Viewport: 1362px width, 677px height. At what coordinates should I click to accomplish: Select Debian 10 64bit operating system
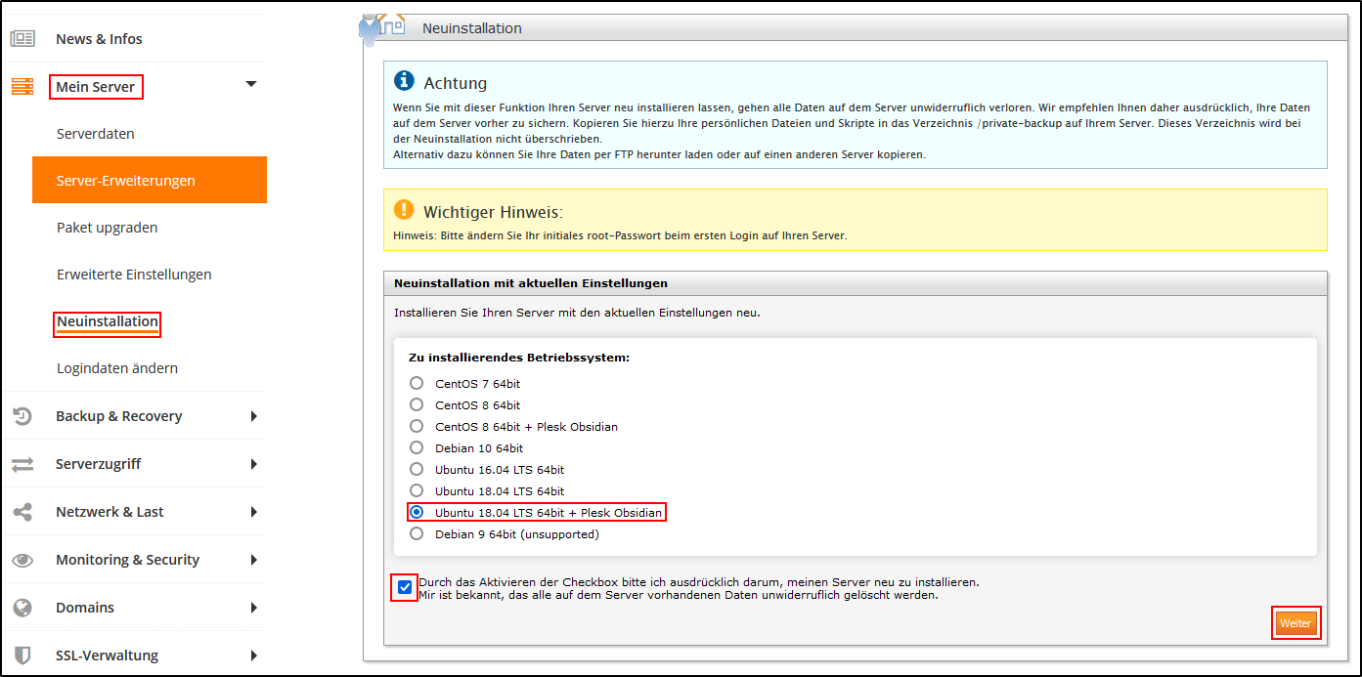(417, 447)
